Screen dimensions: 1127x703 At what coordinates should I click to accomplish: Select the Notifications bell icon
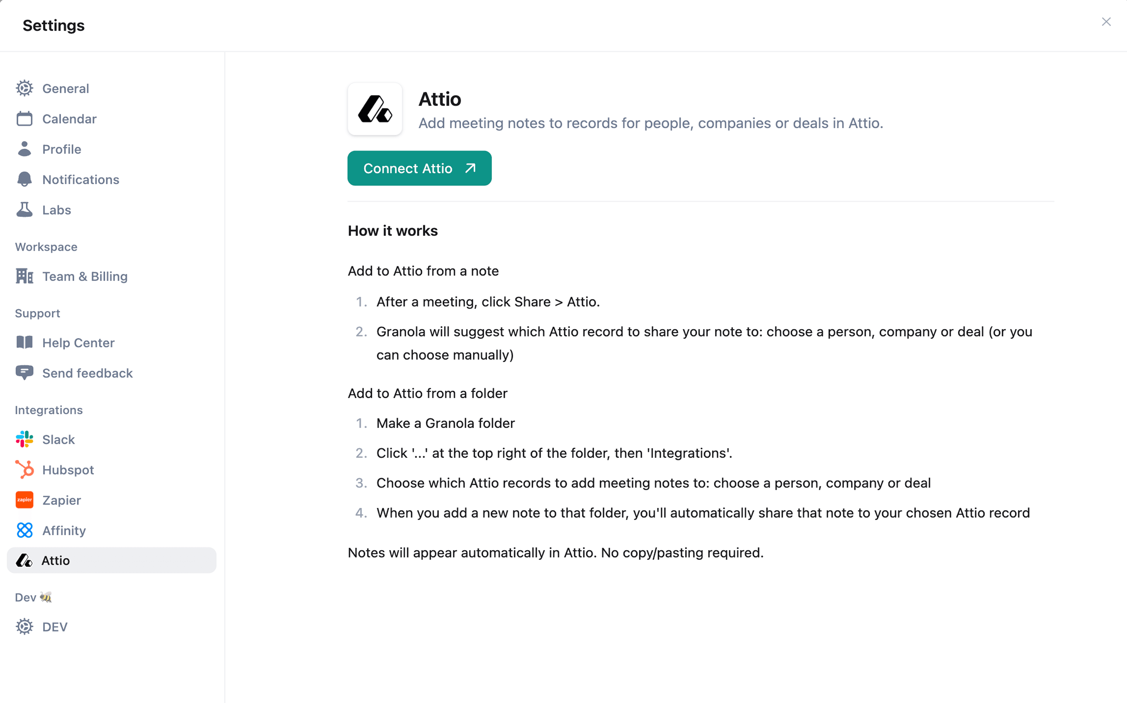tap(24, 180)
